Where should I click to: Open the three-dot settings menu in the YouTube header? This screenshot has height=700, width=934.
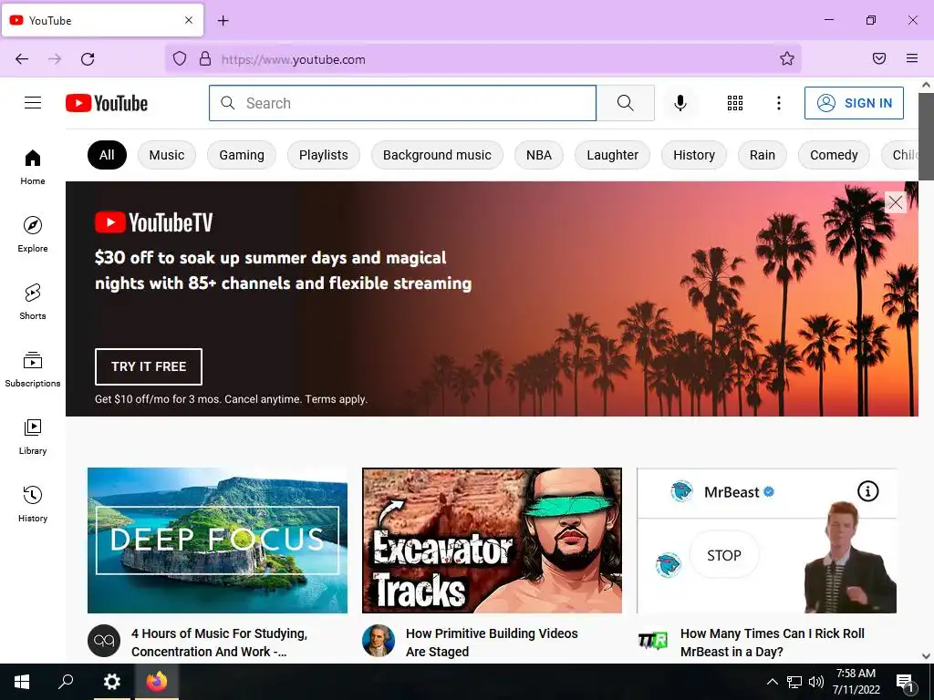(x=779, y=103)
